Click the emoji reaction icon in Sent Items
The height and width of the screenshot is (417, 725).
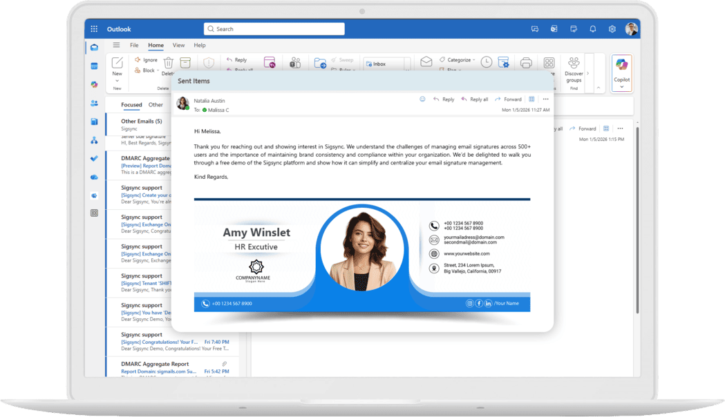[422, 99]
